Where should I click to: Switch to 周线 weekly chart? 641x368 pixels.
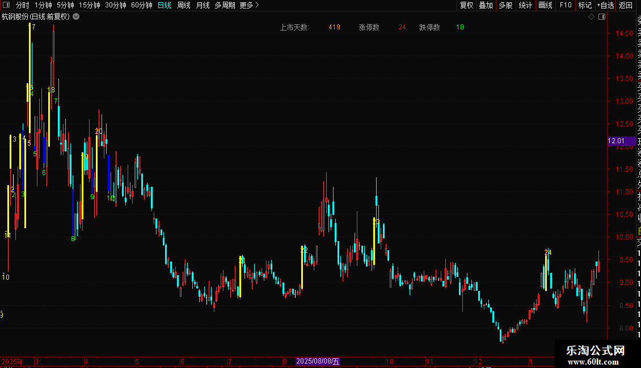184,5
